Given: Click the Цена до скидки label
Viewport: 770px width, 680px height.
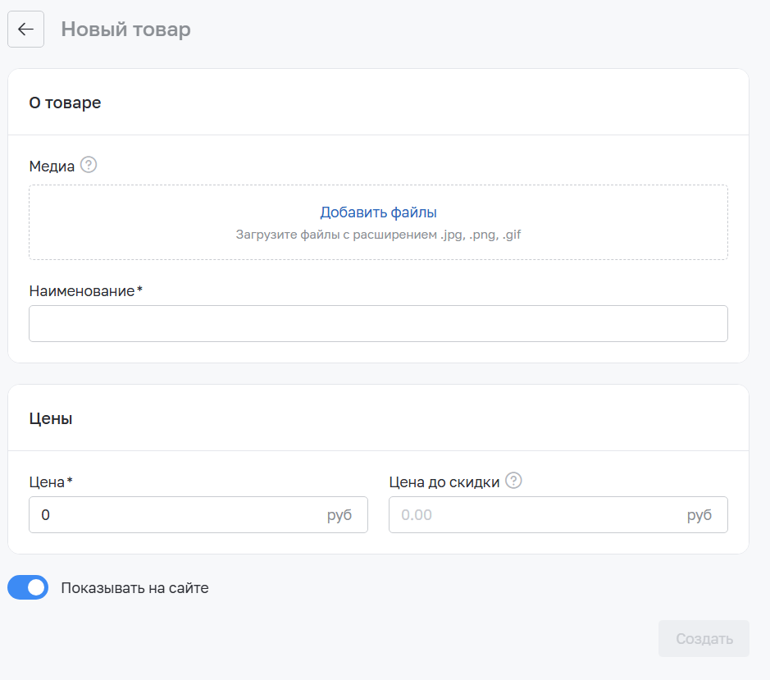Looking at the screenshot, I should (444, 481).
